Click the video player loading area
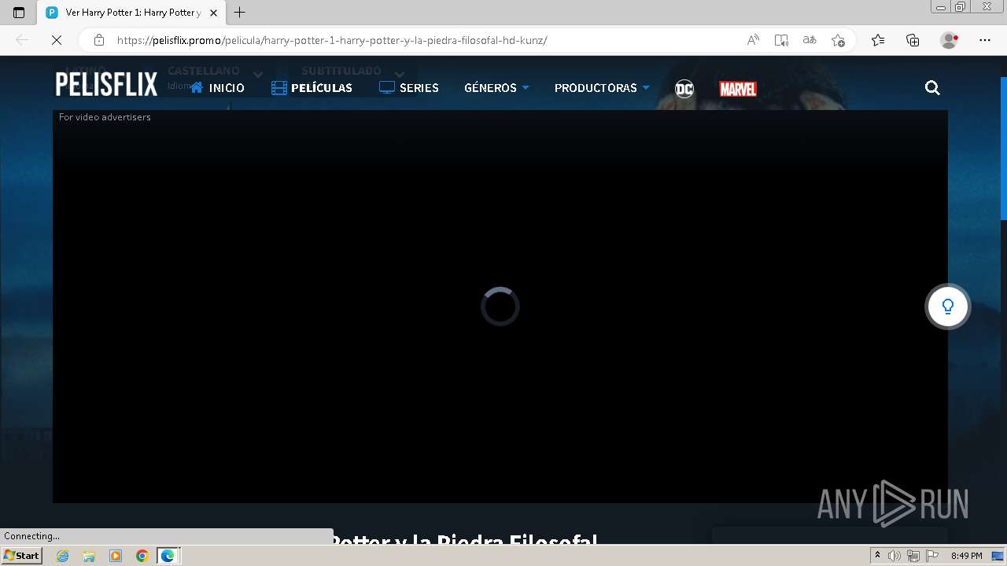The width and height of the screenshot is (1007, 566). 500,307
